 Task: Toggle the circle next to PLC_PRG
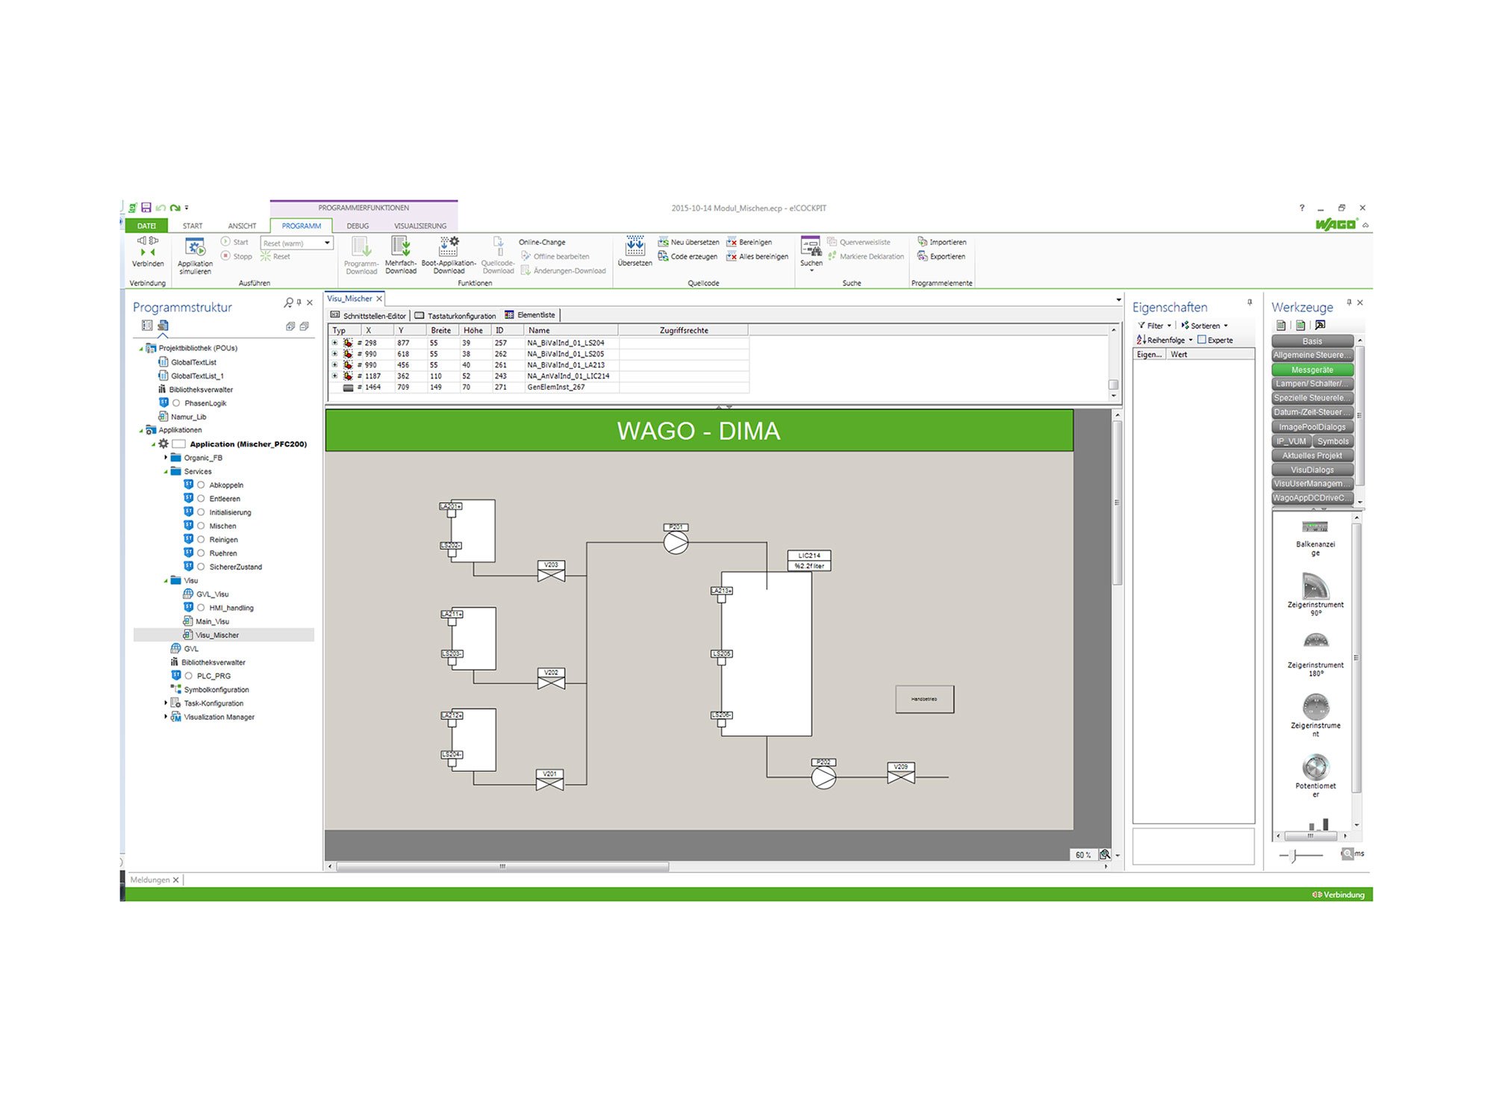[x=189, y=676]
